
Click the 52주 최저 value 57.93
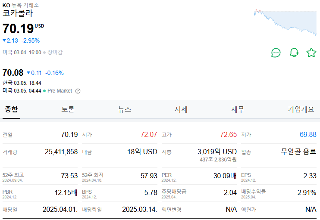[149, 176]
